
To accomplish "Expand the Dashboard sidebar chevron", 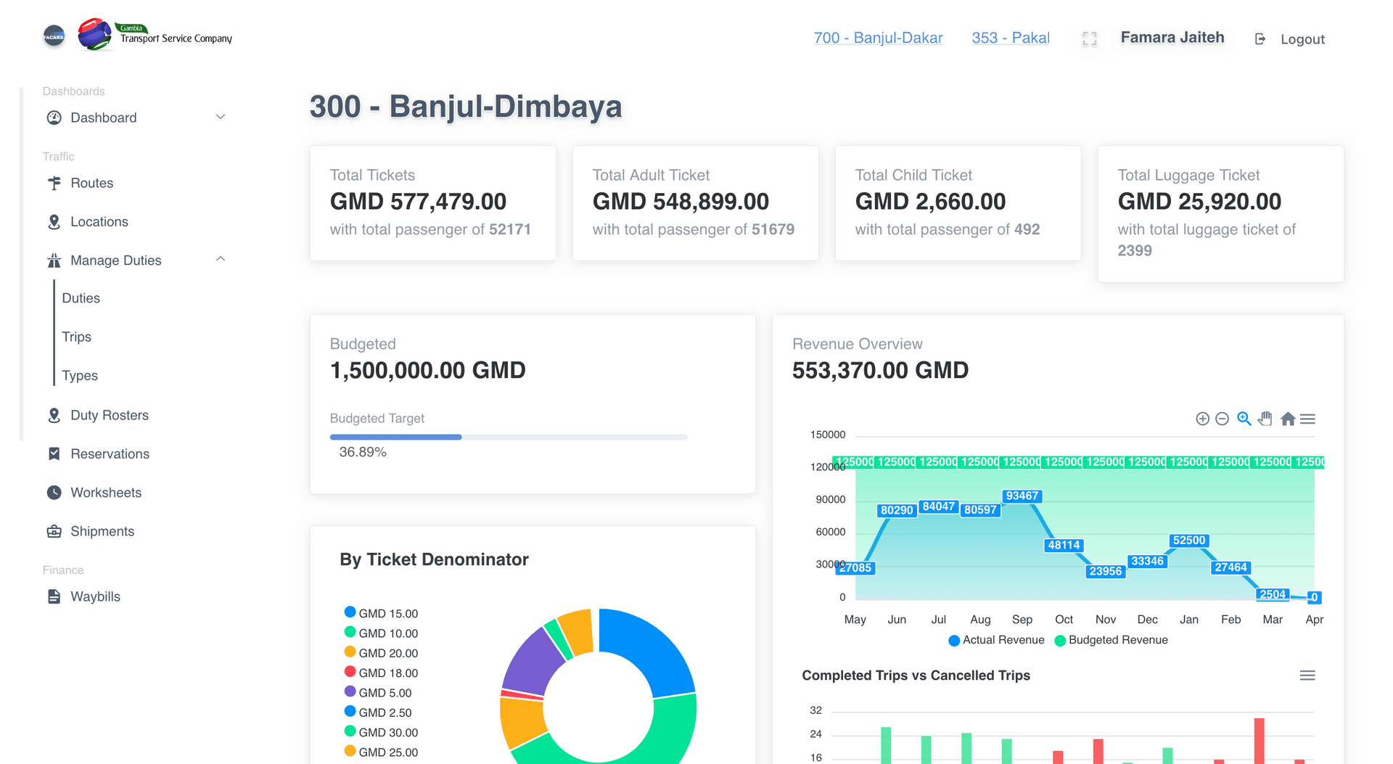I will [x=221, y=117].
